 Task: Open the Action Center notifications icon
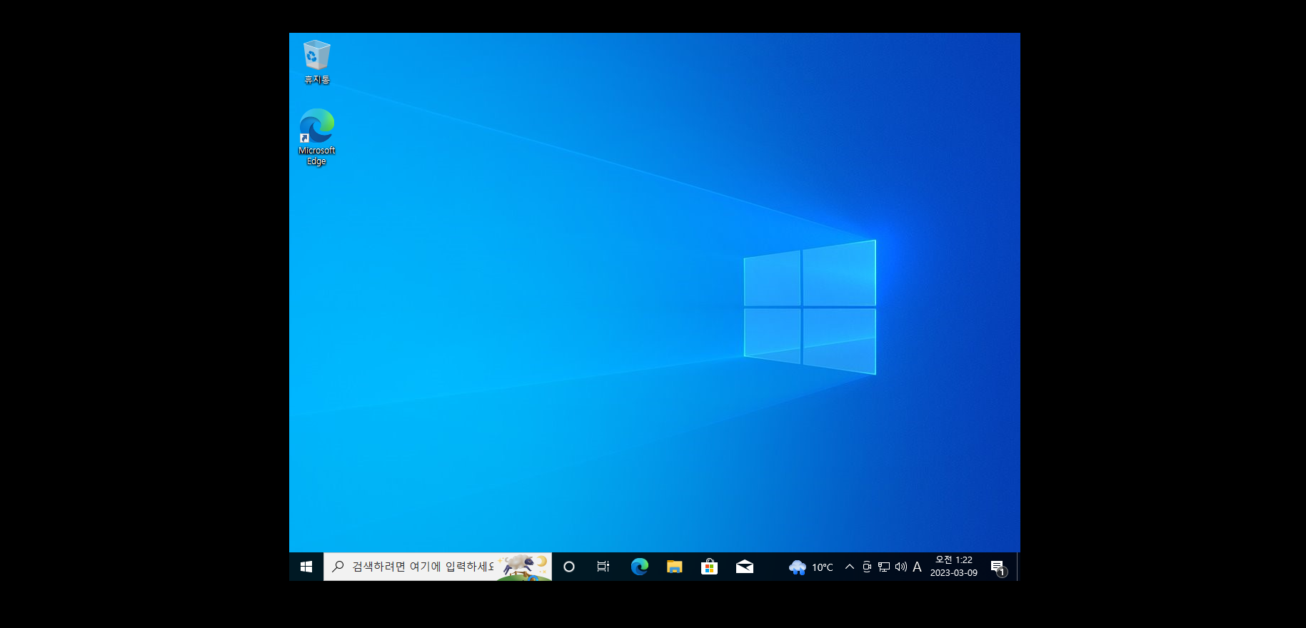(998, 567)
